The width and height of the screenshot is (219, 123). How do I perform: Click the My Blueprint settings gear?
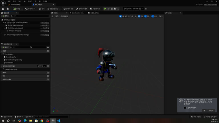click(x=48, y=47)
